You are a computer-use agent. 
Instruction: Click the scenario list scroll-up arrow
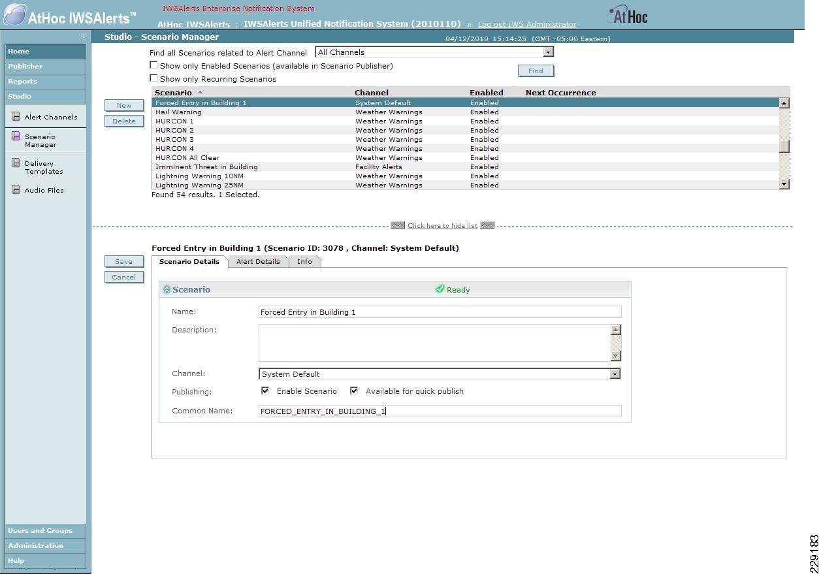tap(784, 103)
